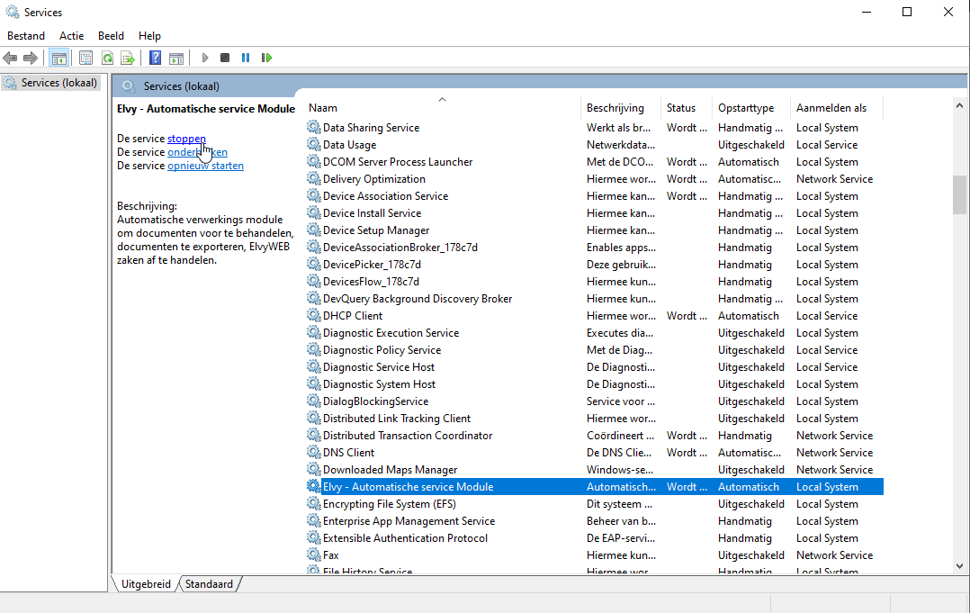Screen dimensions: 970x613
Task: Restart the service with the toolbar restart icon
Action: point(266,59)
